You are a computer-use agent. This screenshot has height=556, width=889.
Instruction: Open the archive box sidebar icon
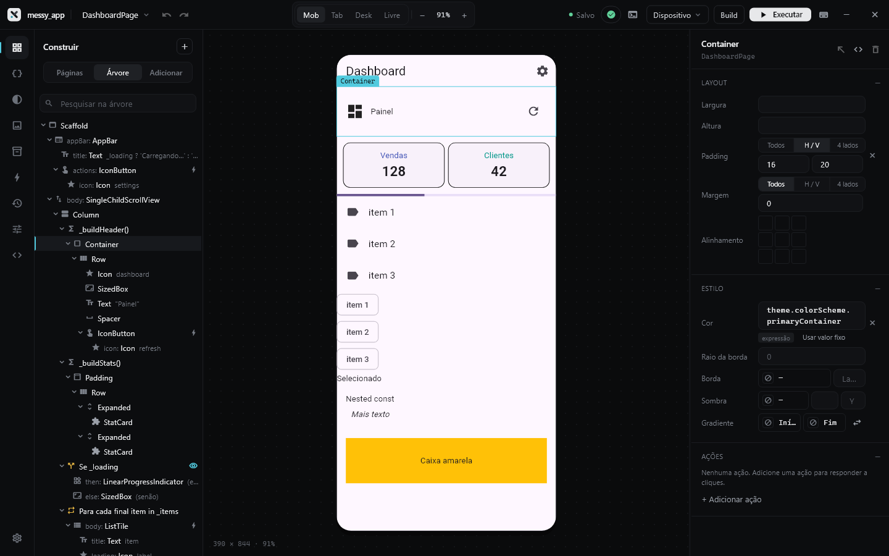click(x=17, y=151)
